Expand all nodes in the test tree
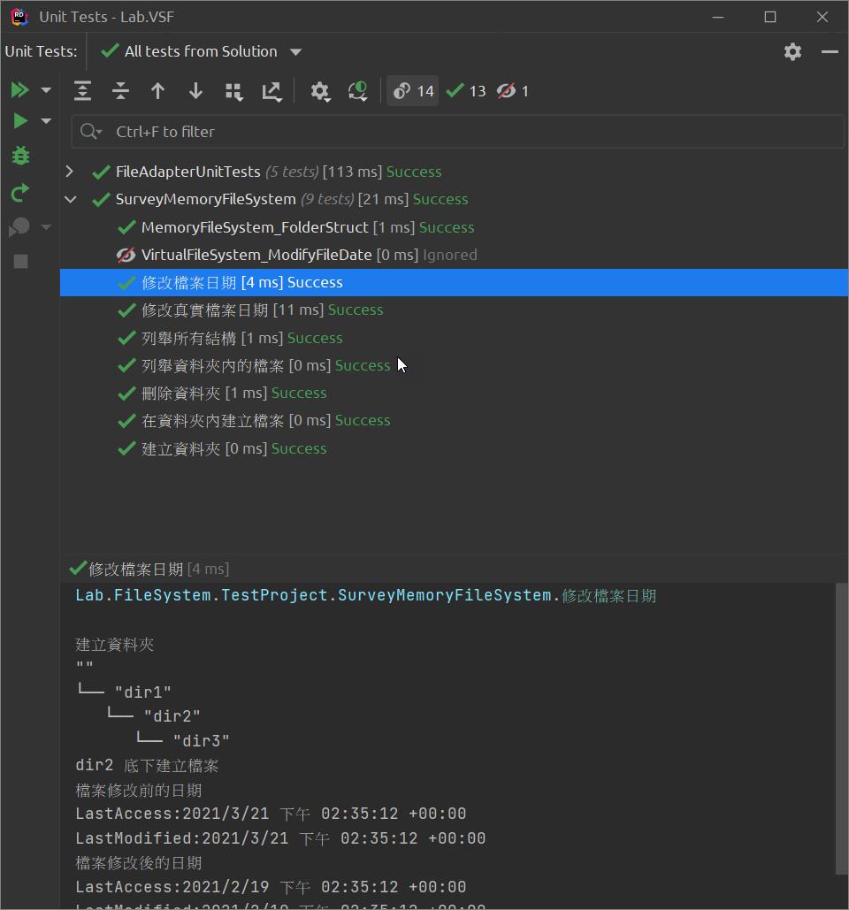The width and height of the screenshot is (849, 910). [82, 91]
